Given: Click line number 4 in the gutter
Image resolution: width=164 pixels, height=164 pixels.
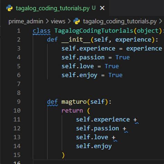Looking at the screenshot, I should coord(19,57).
